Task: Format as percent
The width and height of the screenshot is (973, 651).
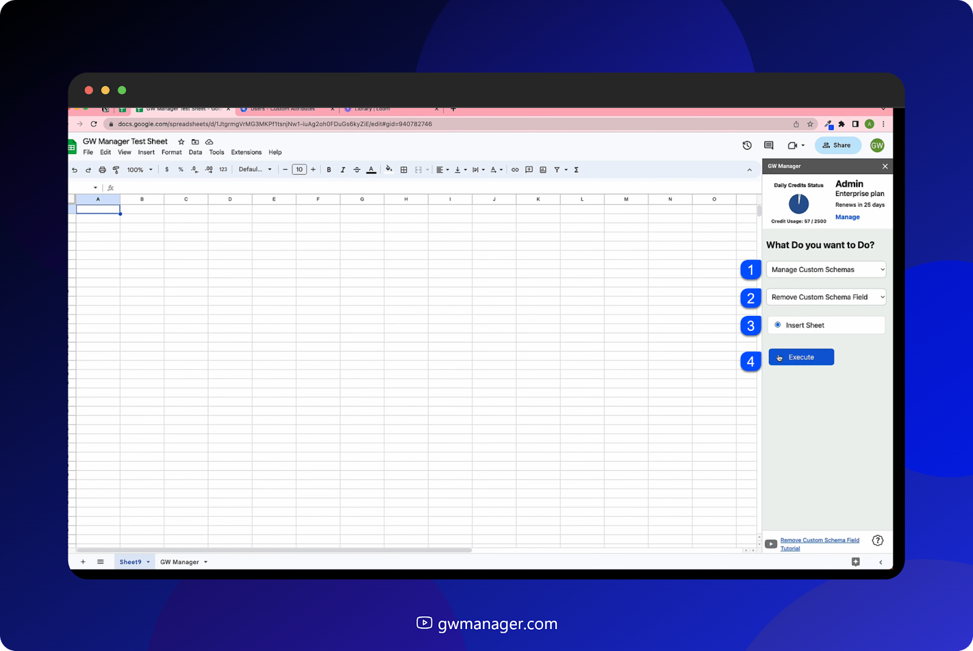Action: point(181,170)
